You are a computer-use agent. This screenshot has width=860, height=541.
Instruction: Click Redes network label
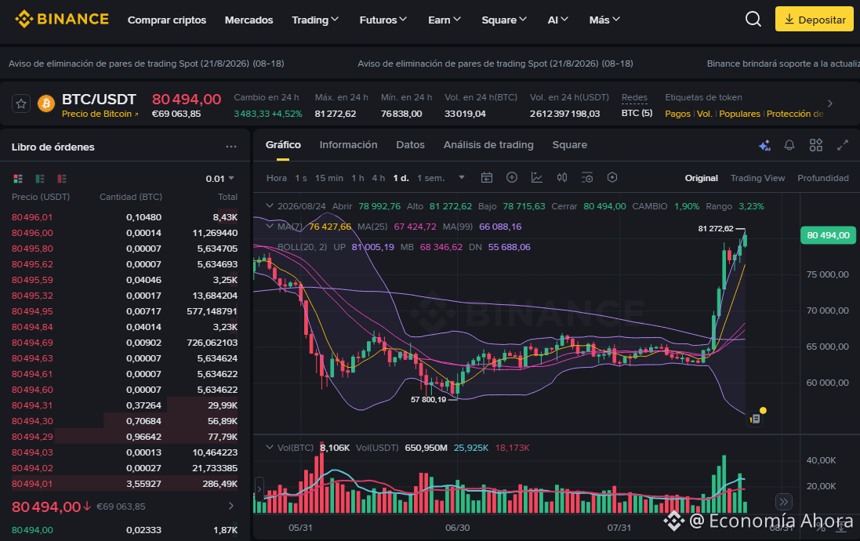click(634, 97)
